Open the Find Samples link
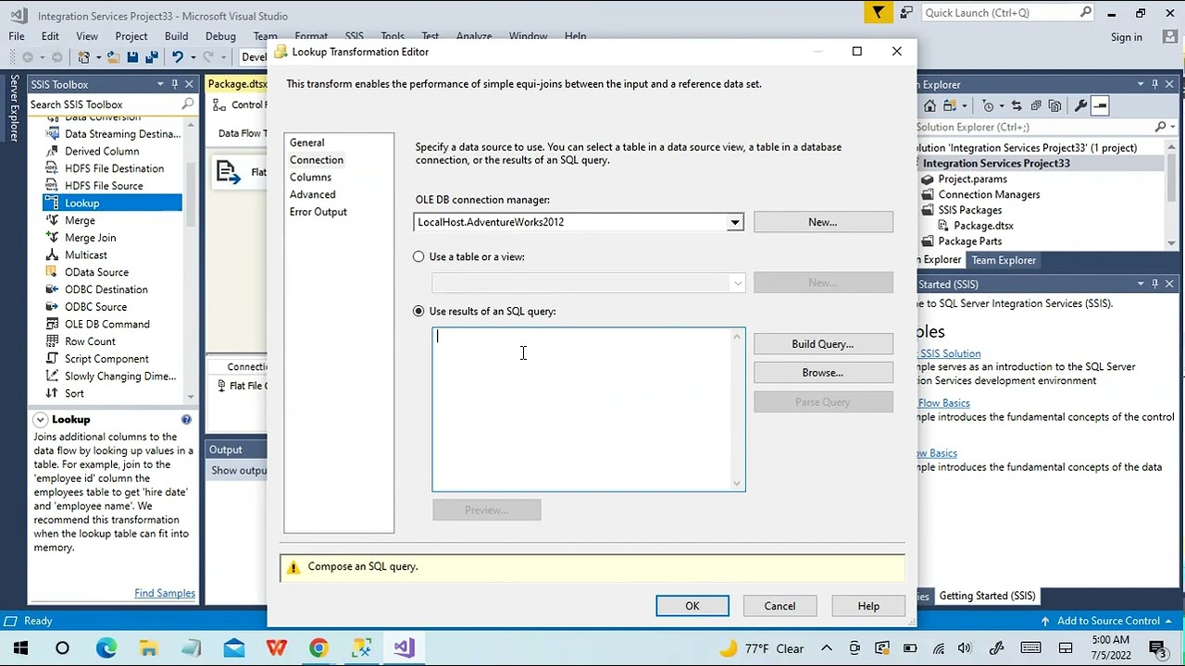1185x666 pixels. pyautogui.click(x=165, y=593)
